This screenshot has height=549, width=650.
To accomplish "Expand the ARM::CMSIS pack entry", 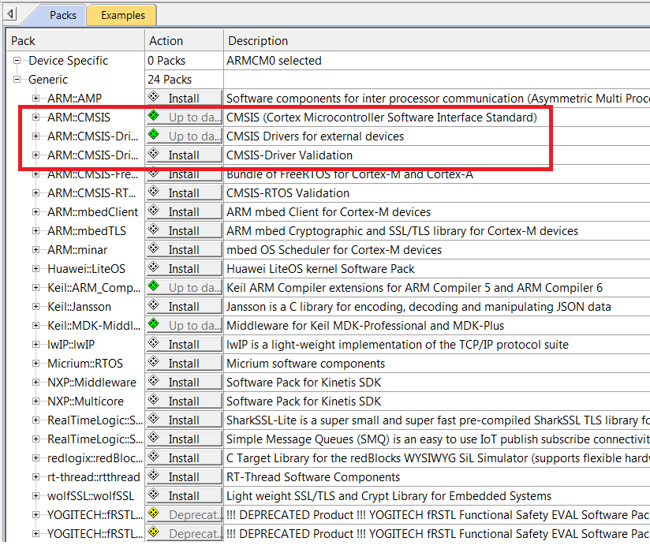I will 36,118.
